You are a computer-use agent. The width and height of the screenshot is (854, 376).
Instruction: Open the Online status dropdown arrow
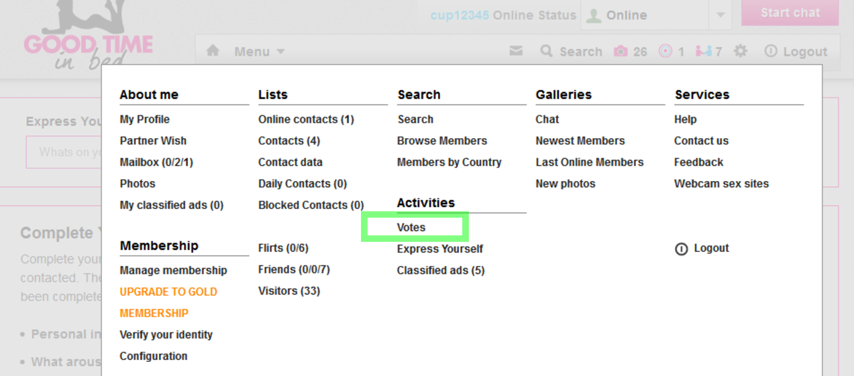[720, 15]
